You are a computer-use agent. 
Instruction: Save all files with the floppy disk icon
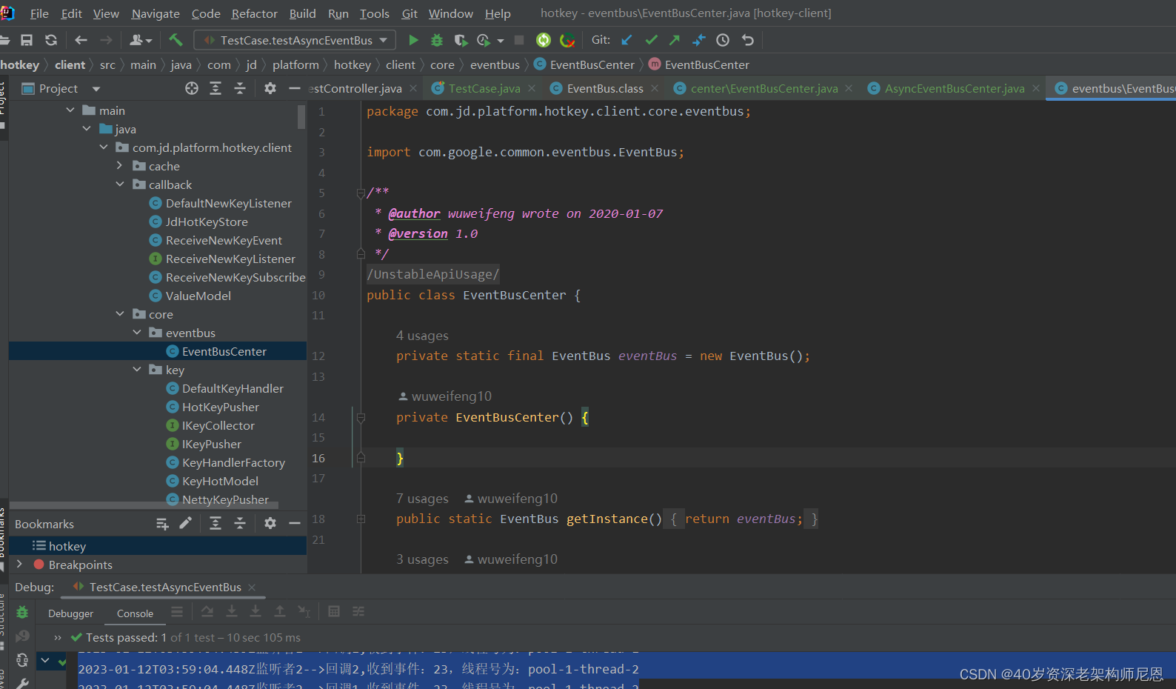27,40
